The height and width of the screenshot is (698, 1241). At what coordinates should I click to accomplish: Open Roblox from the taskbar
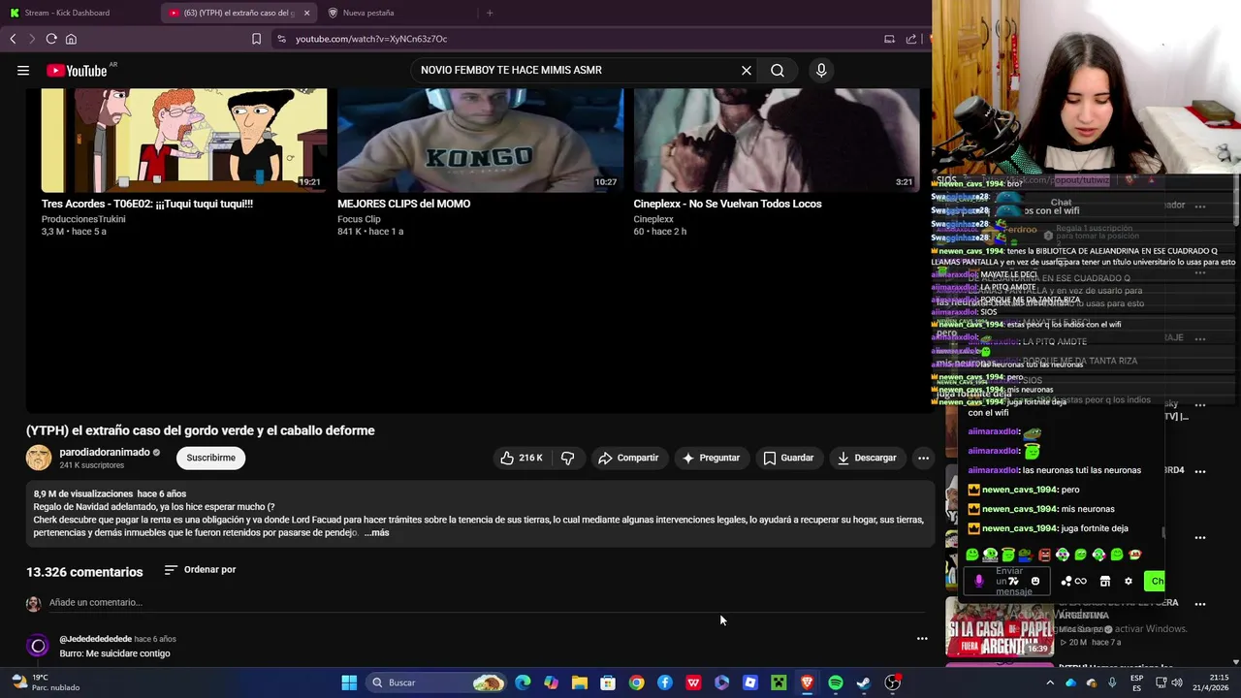point(750,682)
